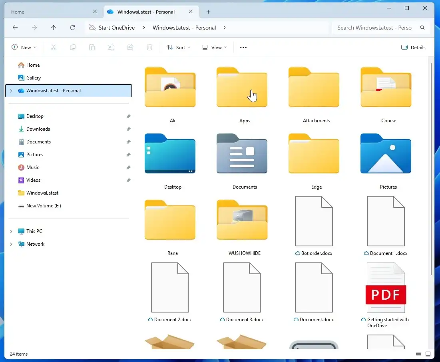Open Pictures in sidebar
The height and width of the screenshot is (362, 440).
68,155
